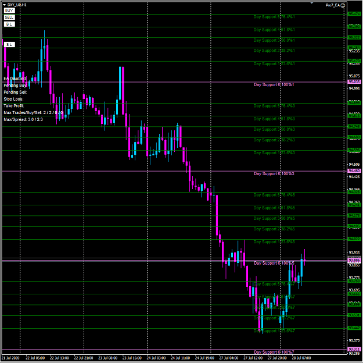Click the BUY button

pyautogui.click(x=9, y=10)
